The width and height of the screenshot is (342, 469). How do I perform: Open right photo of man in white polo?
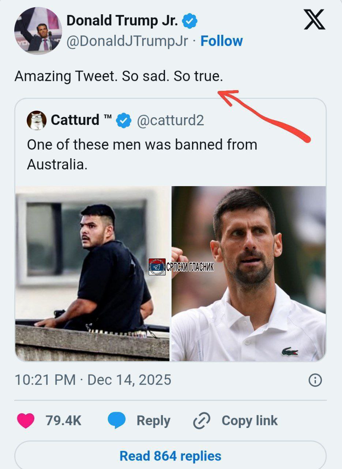[249, 273]
